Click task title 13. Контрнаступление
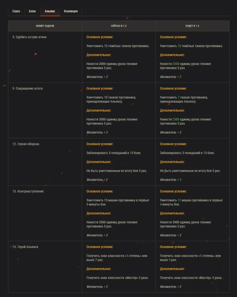Viewport: 237px width, 297px height. point(28,191)
